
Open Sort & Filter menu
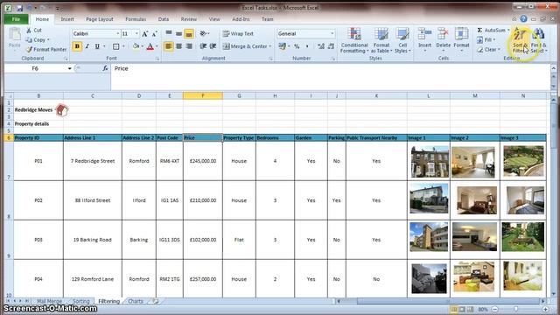(x=520, y=41)
